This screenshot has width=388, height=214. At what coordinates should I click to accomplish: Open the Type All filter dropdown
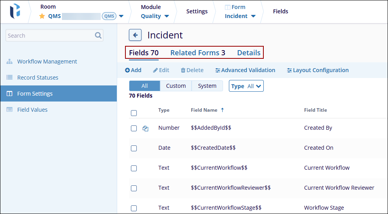click(246, 86)
